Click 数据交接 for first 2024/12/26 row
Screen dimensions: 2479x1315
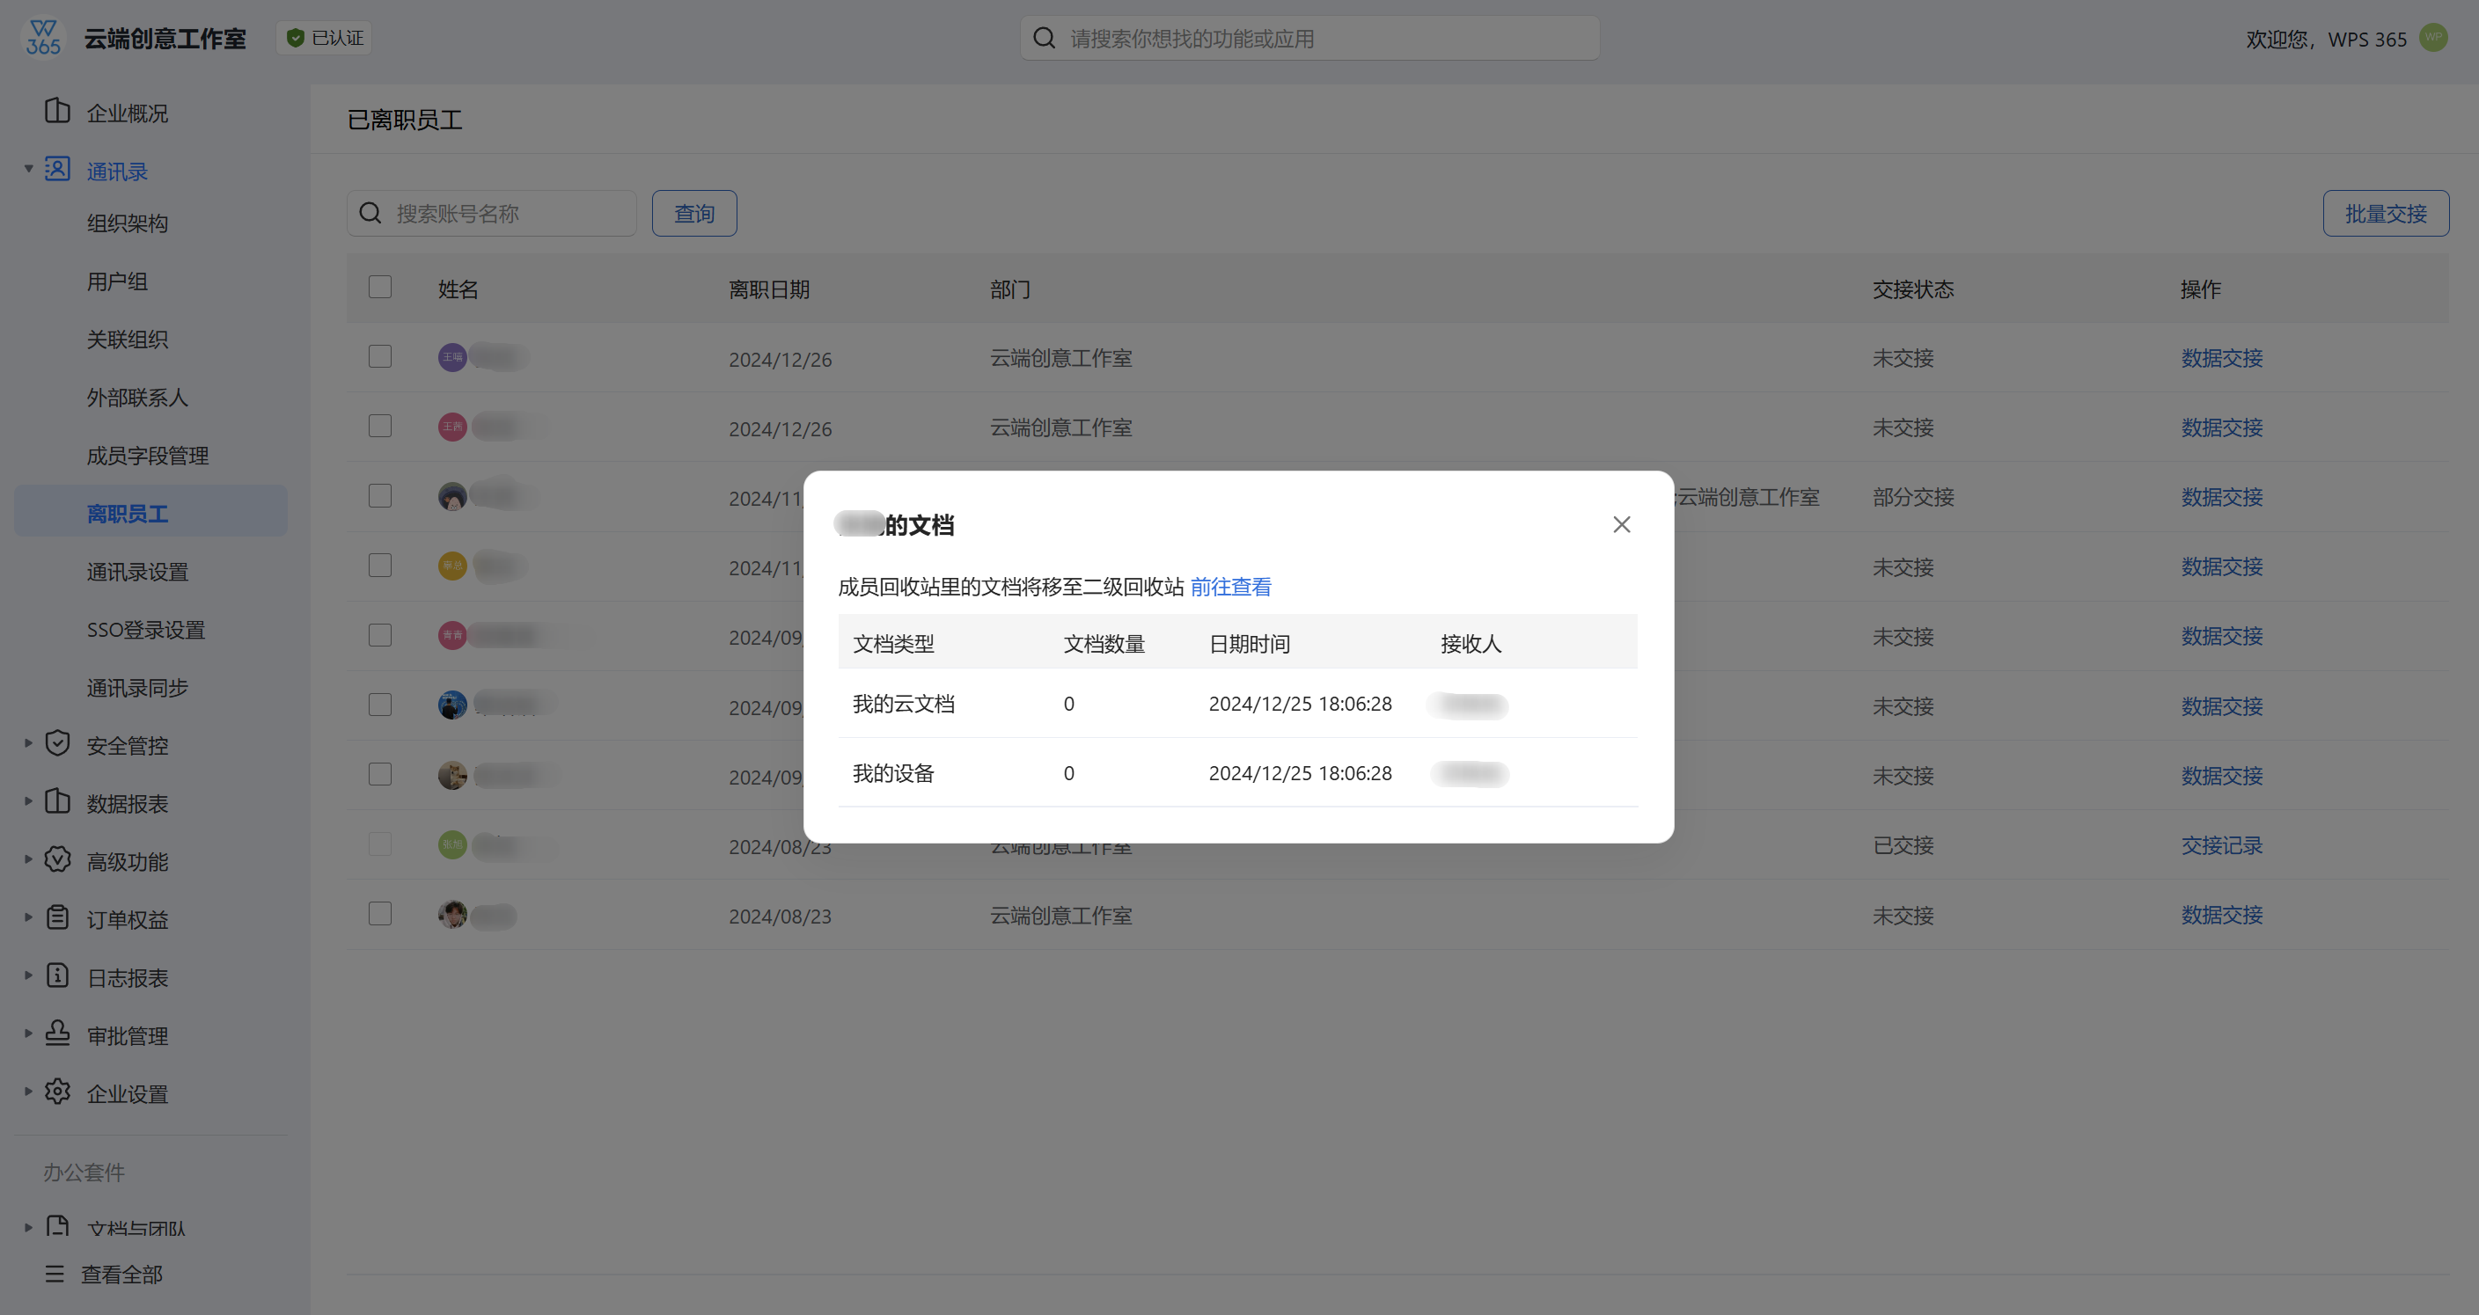coord(2221,358)
